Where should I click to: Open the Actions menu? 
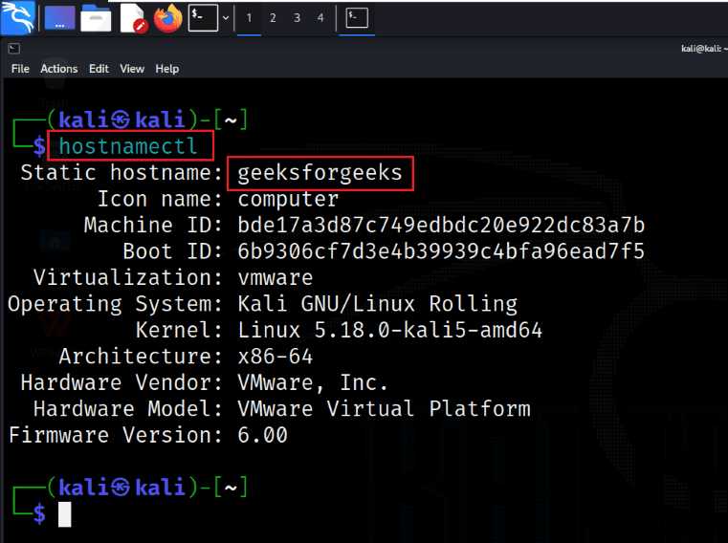(58, 69)
